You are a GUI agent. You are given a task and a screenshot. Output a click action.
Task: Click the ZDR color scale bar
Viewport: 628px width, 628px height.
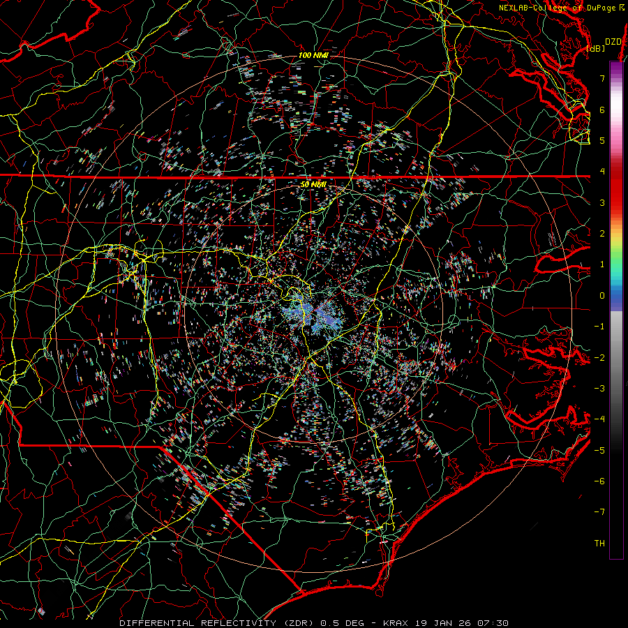pyautogui.click(x=616, y=310)
